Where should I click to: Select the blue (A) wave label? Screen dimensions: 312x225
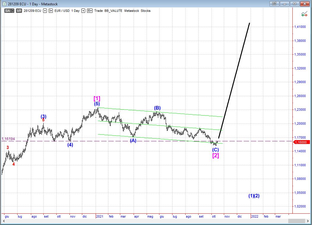coord(133,141)
